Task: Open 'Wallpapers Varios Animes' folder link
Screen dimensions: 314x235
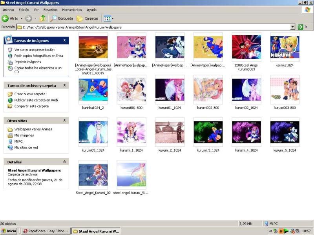Action: click(x=33, y=129)
